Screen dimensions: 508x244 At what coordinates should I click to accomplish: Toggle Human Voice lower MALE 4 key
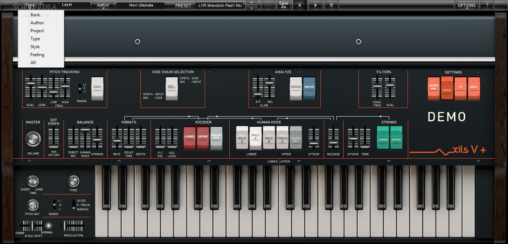pos(255,138)
